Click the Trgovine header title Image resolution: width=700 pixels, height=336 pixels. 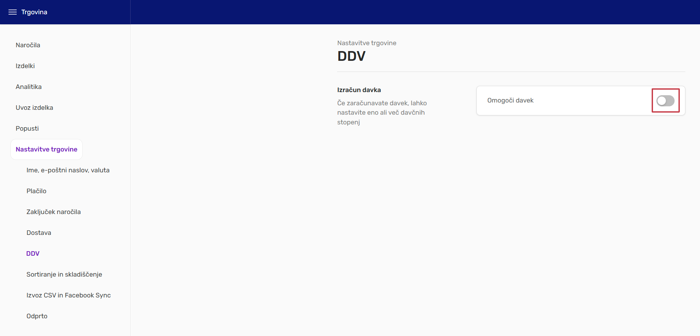pos(34,12)
